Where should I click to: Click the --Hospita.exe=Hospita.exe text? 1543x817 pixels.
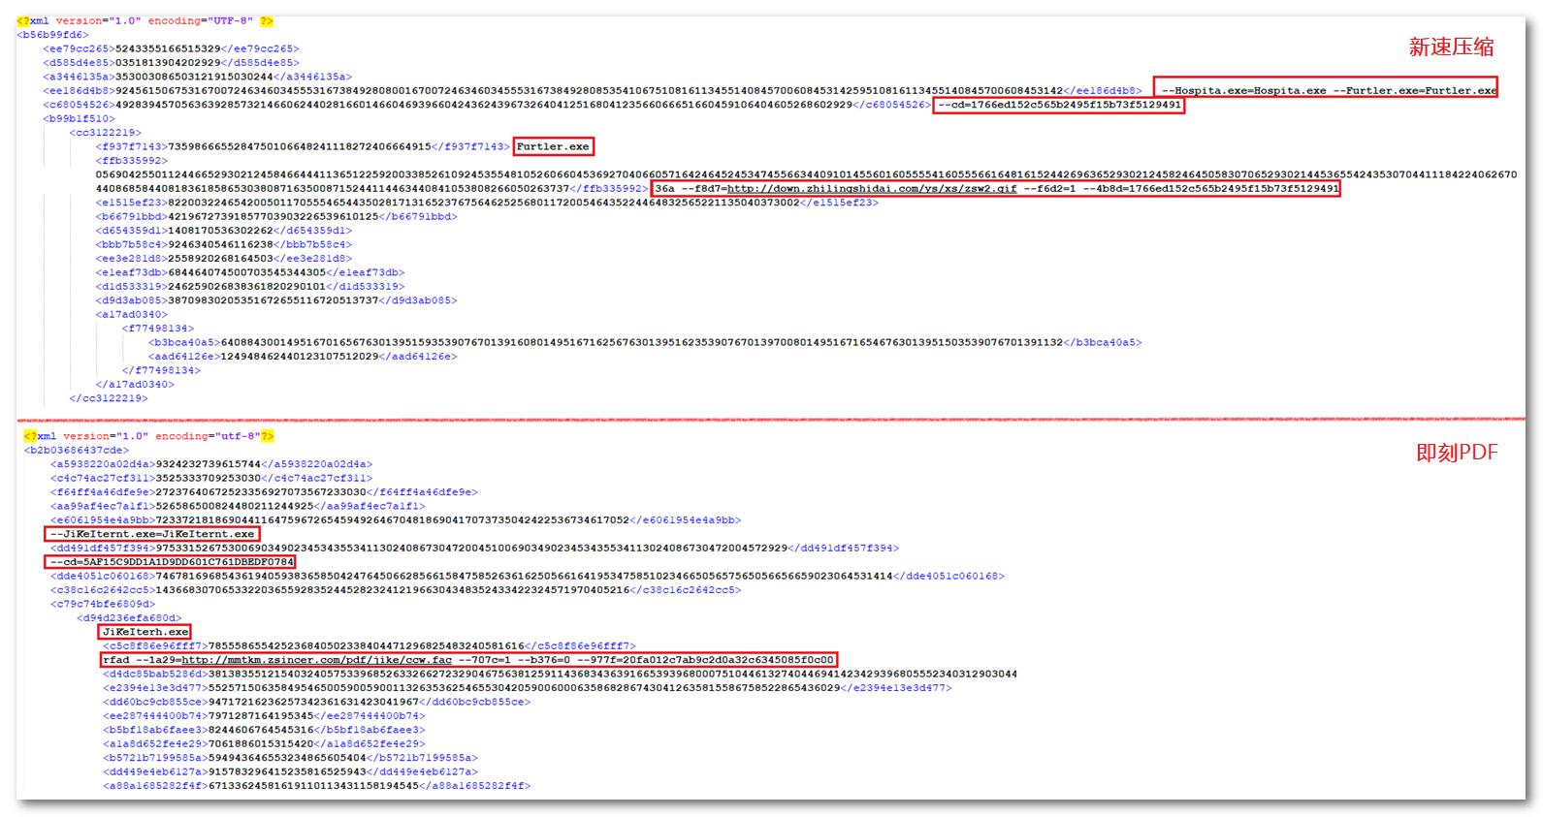pos(1243,91)
